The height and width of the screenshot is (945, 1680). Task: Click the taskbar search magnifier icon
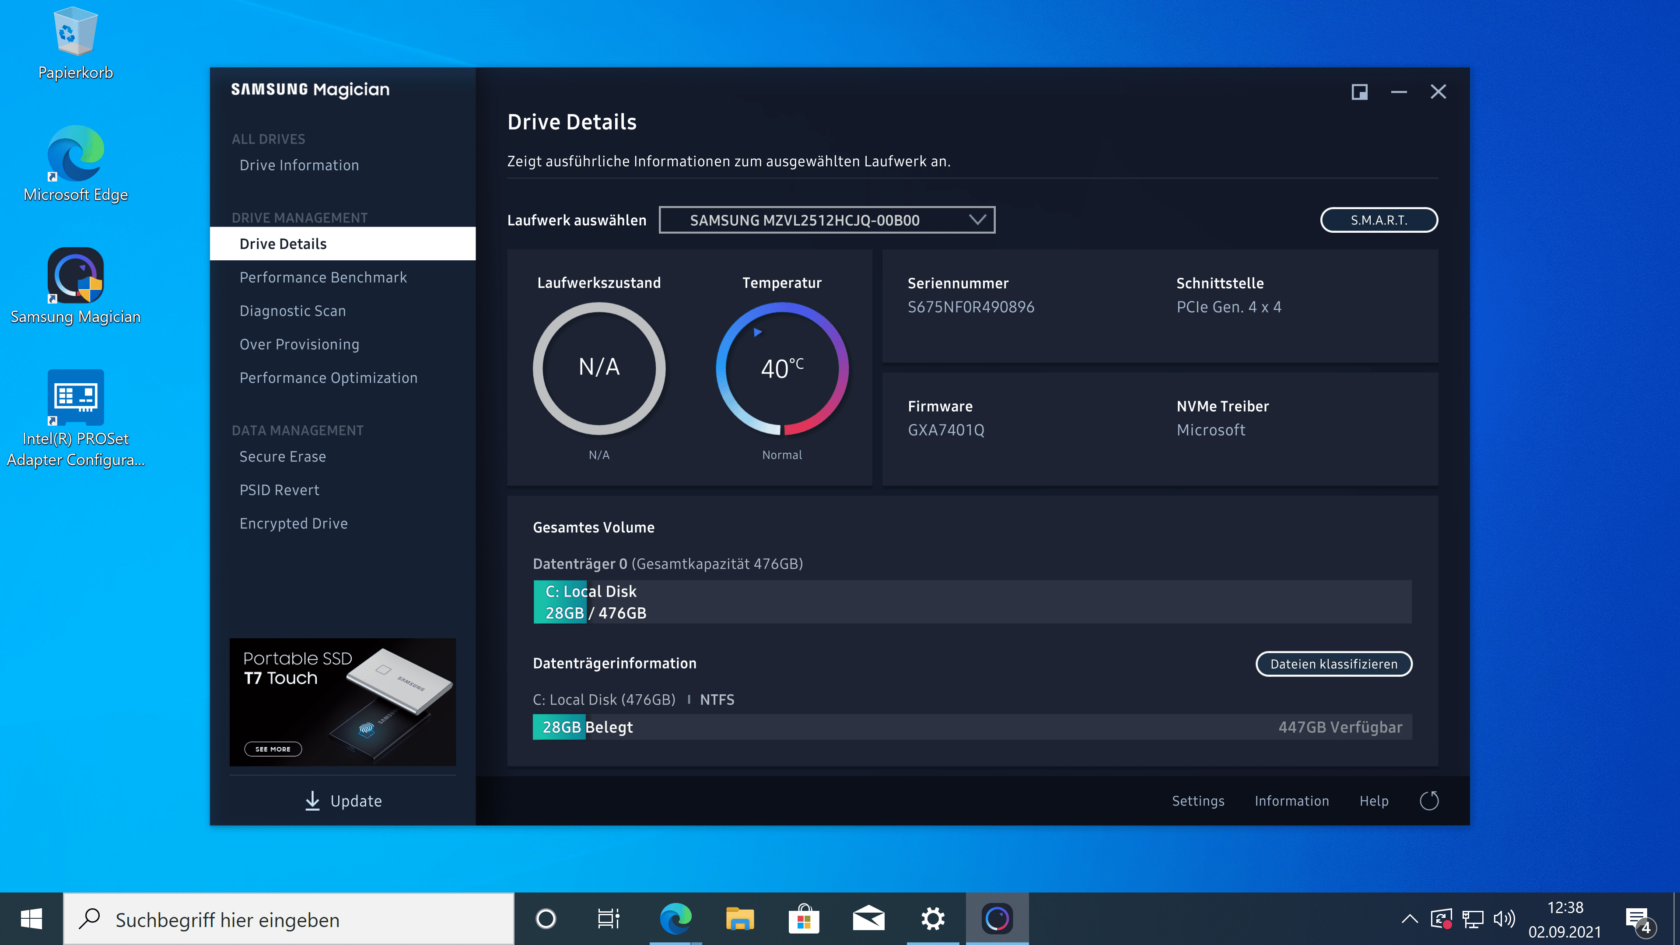89,919
